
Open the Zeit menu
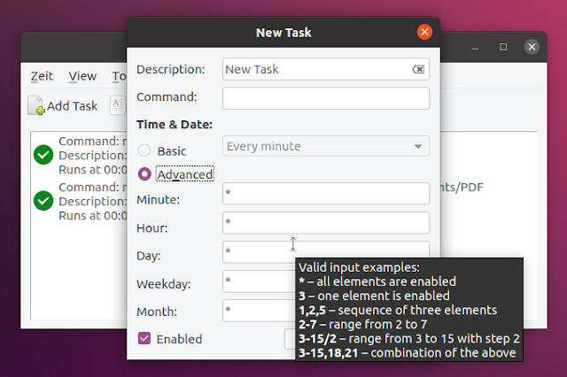click(x=42, y=76)
